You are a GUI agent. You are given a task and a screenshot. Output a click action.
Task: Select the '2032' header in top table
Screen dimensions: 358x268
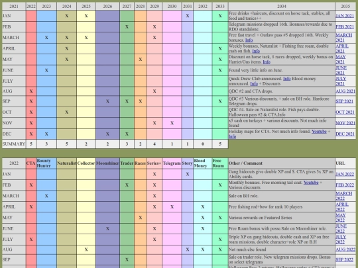coord(202,7)
